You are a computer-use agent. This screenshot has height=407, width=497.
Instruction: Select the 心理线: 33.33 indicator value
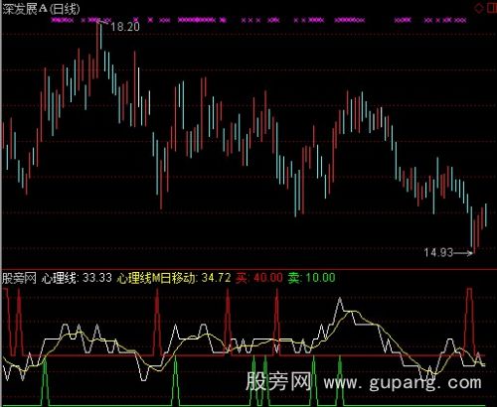77,278
